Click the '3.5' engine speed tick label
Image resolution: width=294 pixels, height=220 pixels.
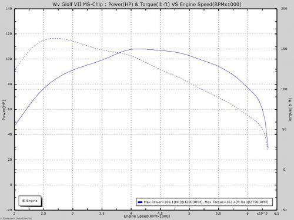point(102,214)
